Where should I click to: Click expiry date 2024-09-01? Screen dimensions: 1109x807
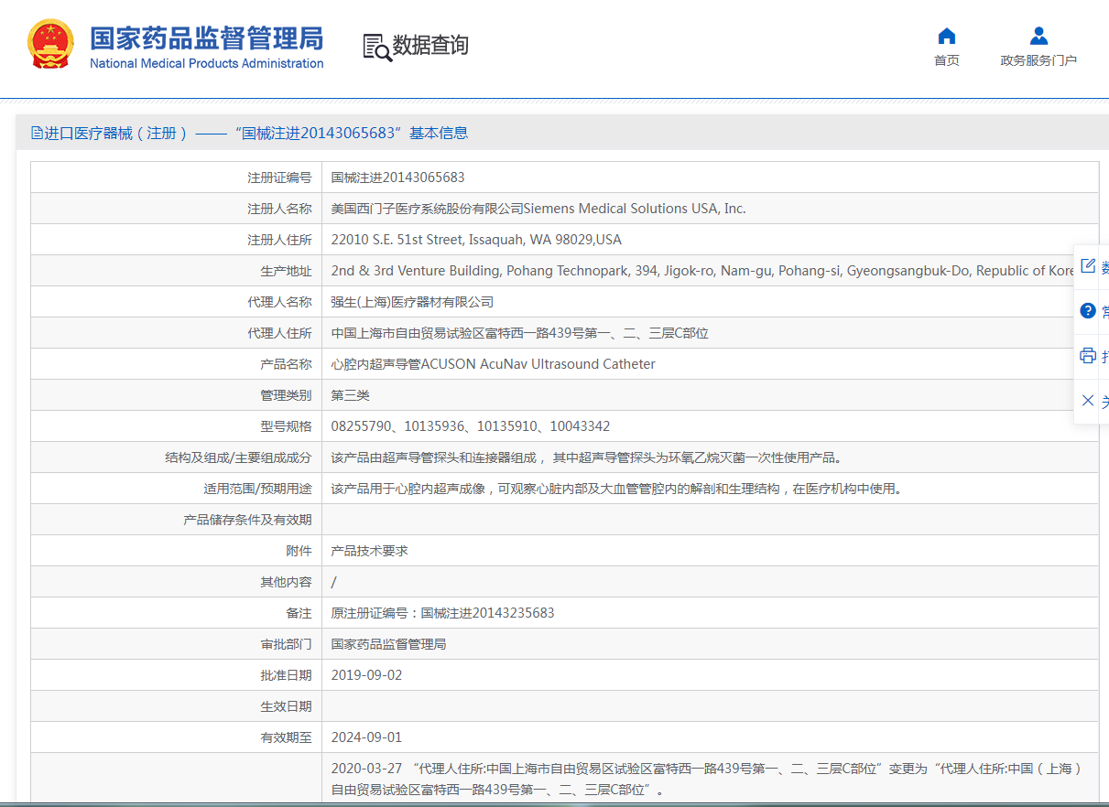tap(366, 737)
